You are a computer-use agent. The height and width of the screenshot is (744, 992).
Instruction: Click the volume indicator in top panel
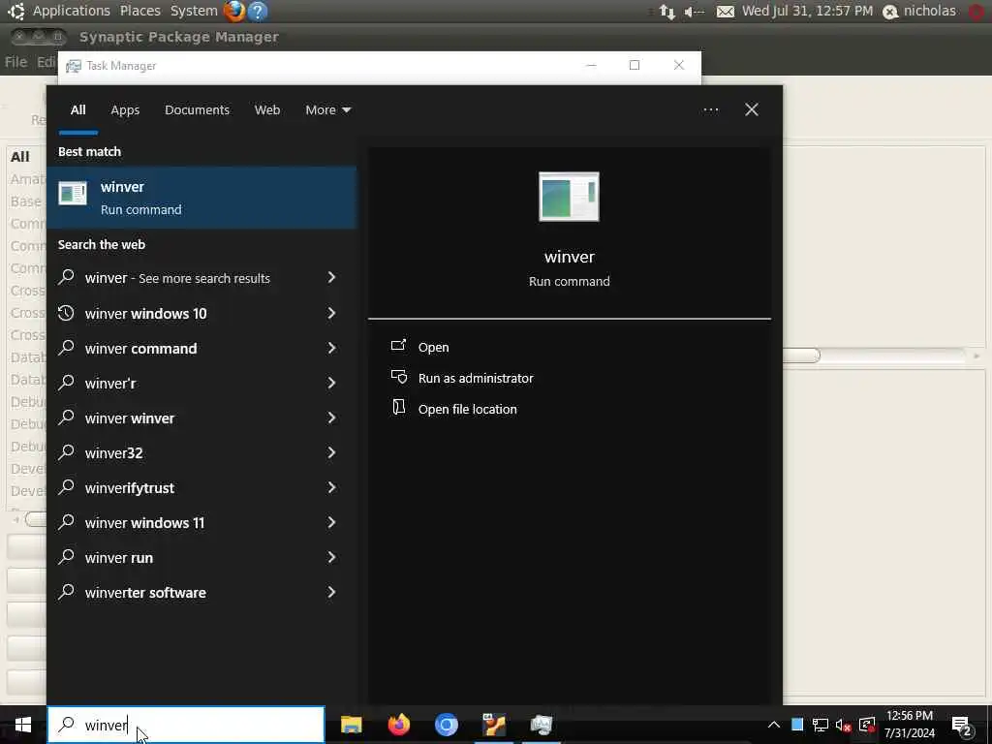click(694, 12)
